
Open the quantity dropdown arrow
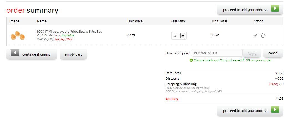[183, 36]
